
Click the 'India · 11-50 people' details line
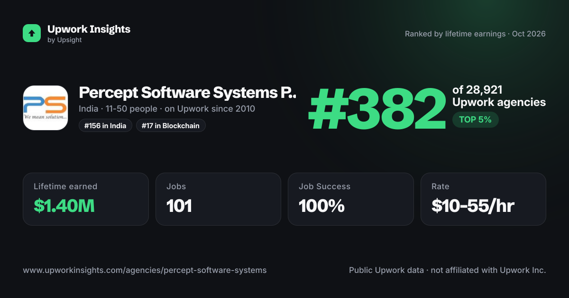pos(167,109)
